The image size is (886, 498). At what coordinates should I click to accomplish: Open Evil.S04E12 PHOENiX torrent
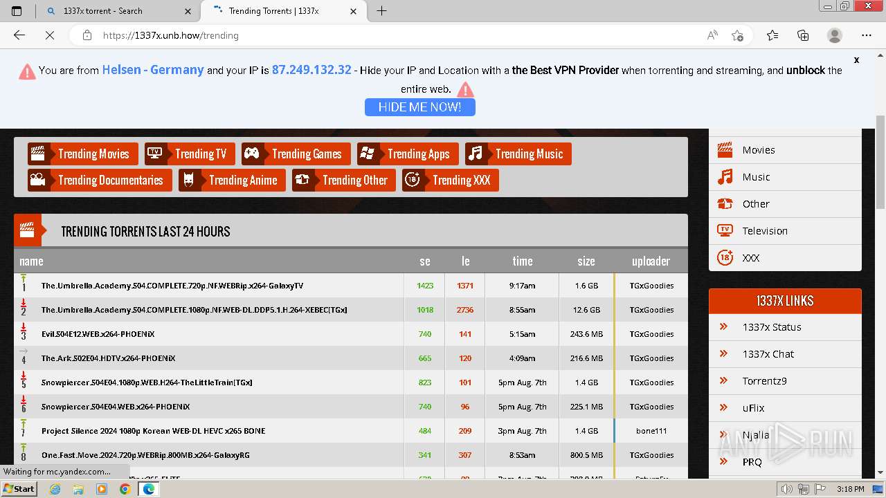[98, 334]
